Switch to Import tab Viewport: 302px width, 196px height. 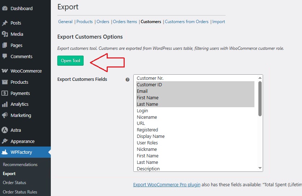pyautogui.click(x=219, y=22)
